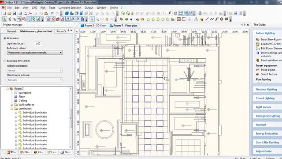
Task: Click the Print preview icon
Action: tap(25, 13)
